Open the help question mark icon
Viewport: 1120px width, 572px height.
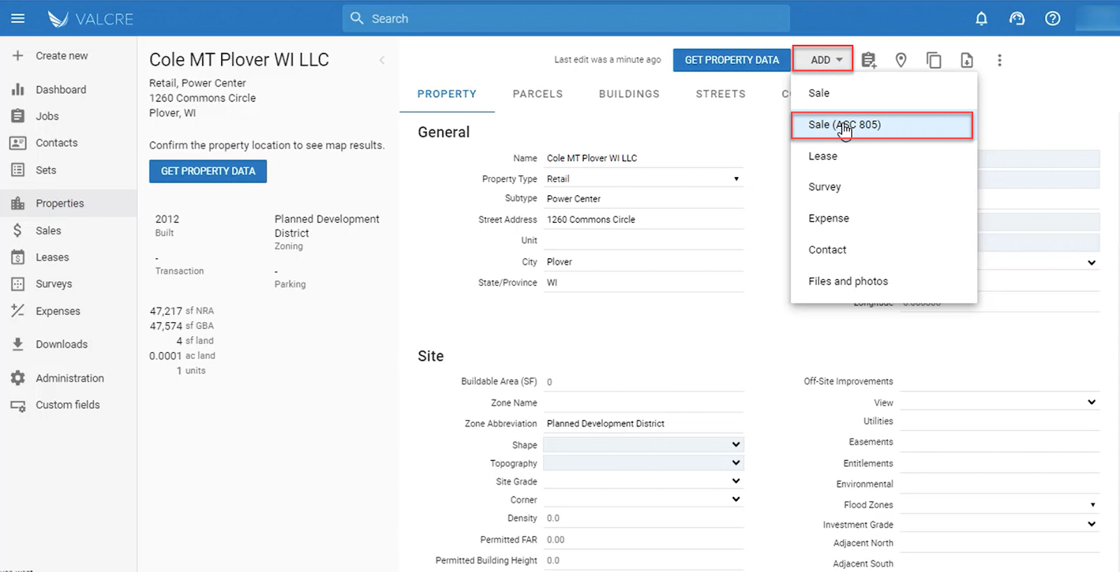[x=1053, y=19]
